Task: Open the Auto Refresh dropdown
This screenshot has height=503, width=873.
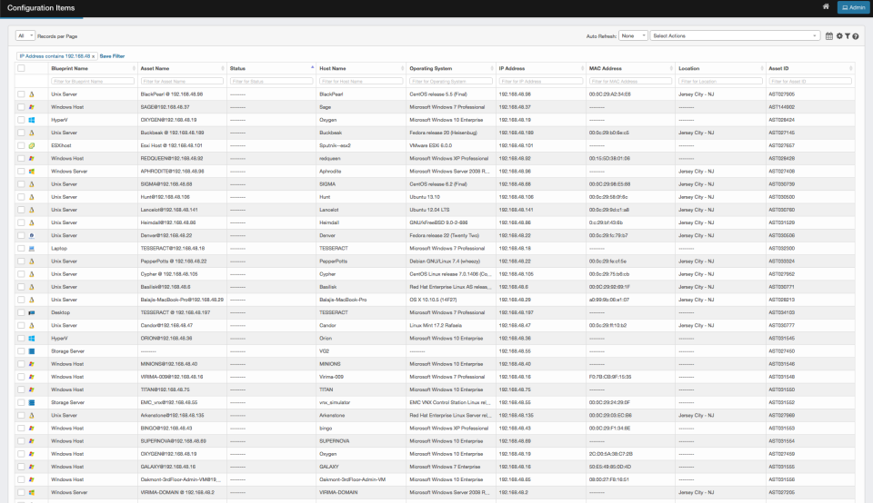Action: click(x=633, y=36)
